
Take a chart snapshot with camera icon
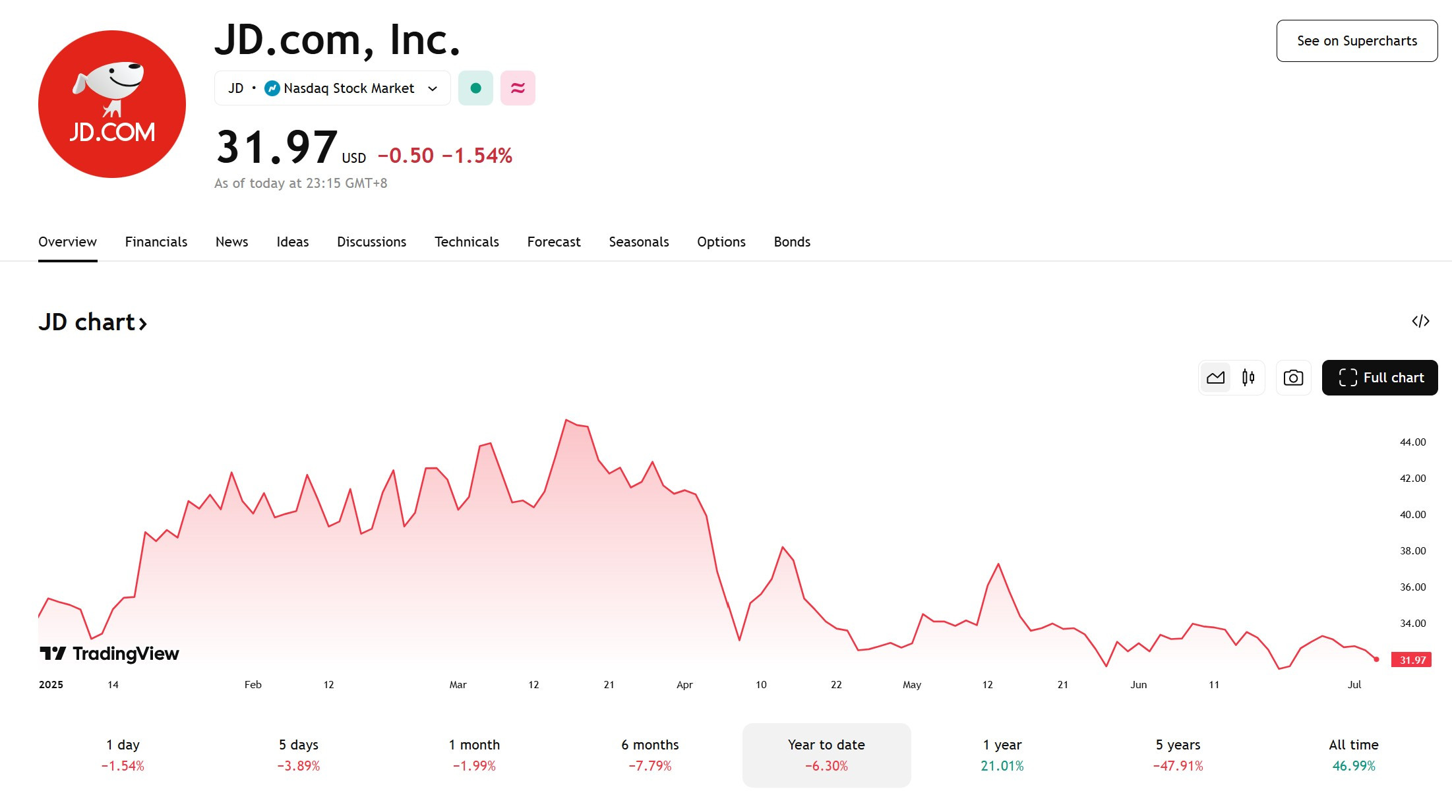click(x=1293, y=378)
